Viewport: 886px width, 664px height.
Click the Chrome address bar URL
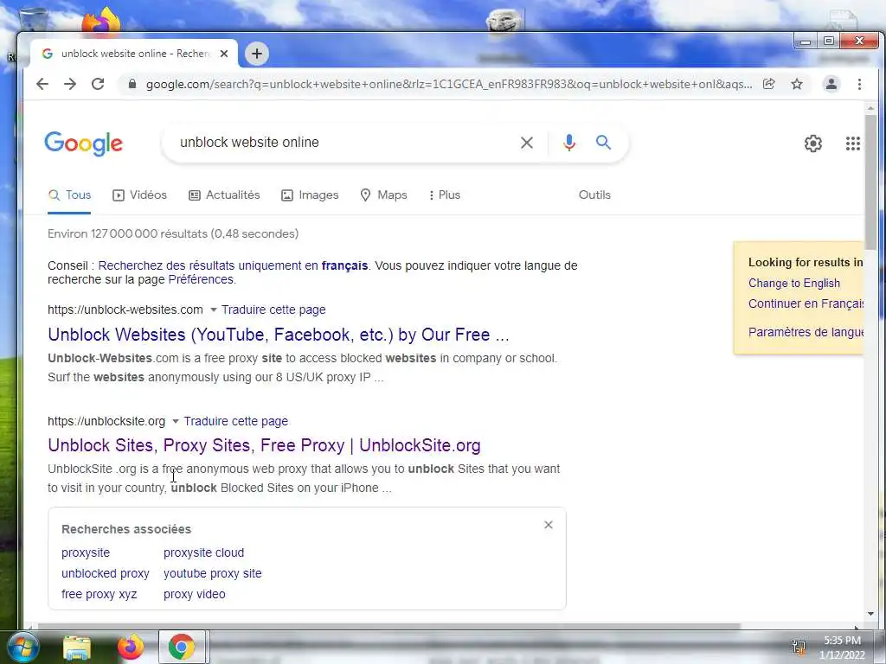pyautogui.click(x=449, y=84)
